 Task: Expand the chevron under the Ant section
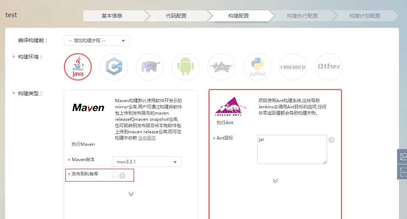275,181
